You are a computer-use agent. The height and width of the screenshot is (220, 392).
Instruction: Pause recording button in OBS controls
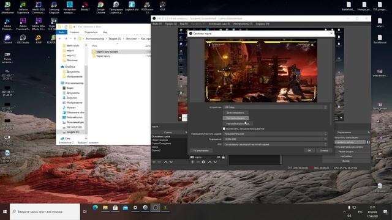point(368,142)
